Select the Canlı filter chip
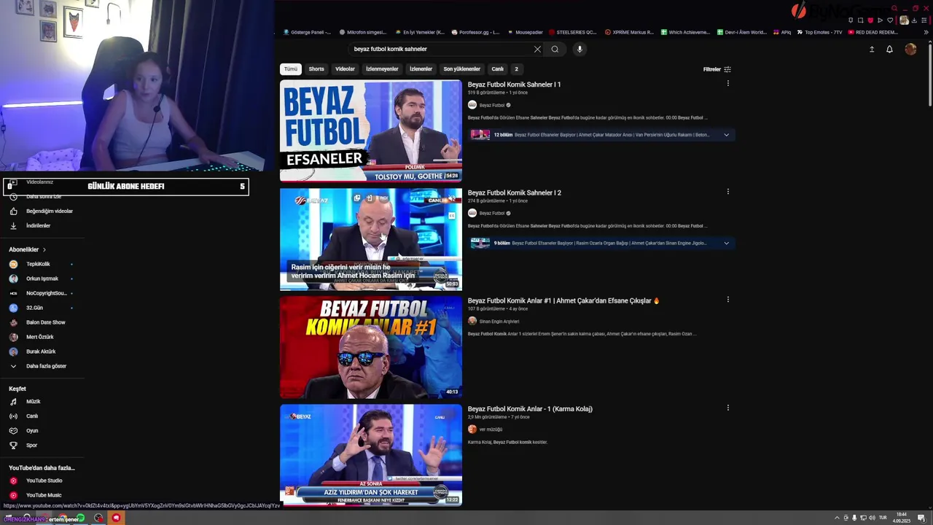The image size is (933, 525). (x=497, y=69)
